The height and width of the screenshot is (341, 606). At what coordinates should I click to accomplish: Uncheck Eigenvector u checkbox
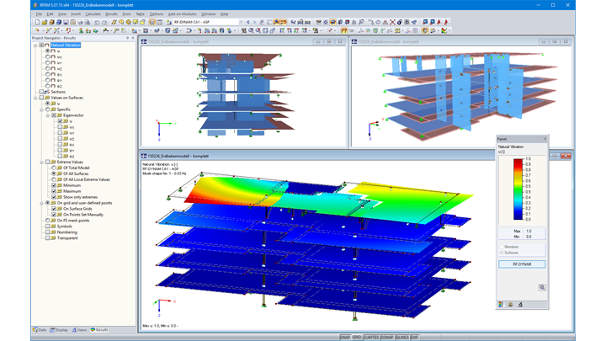[x=60, y=121]
